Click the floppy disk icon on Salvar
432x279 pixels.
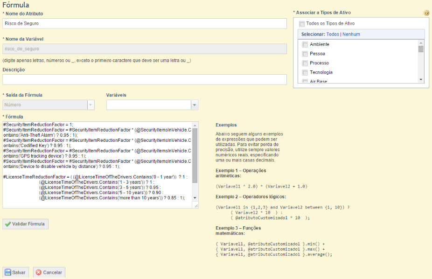click(x=8, y=272)
